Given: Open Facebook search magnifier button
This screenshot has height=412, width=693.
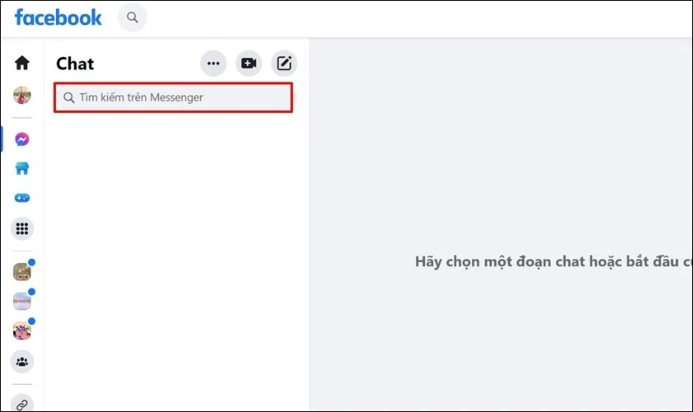Looking at the screenshot, I should [x=132, y=17].
